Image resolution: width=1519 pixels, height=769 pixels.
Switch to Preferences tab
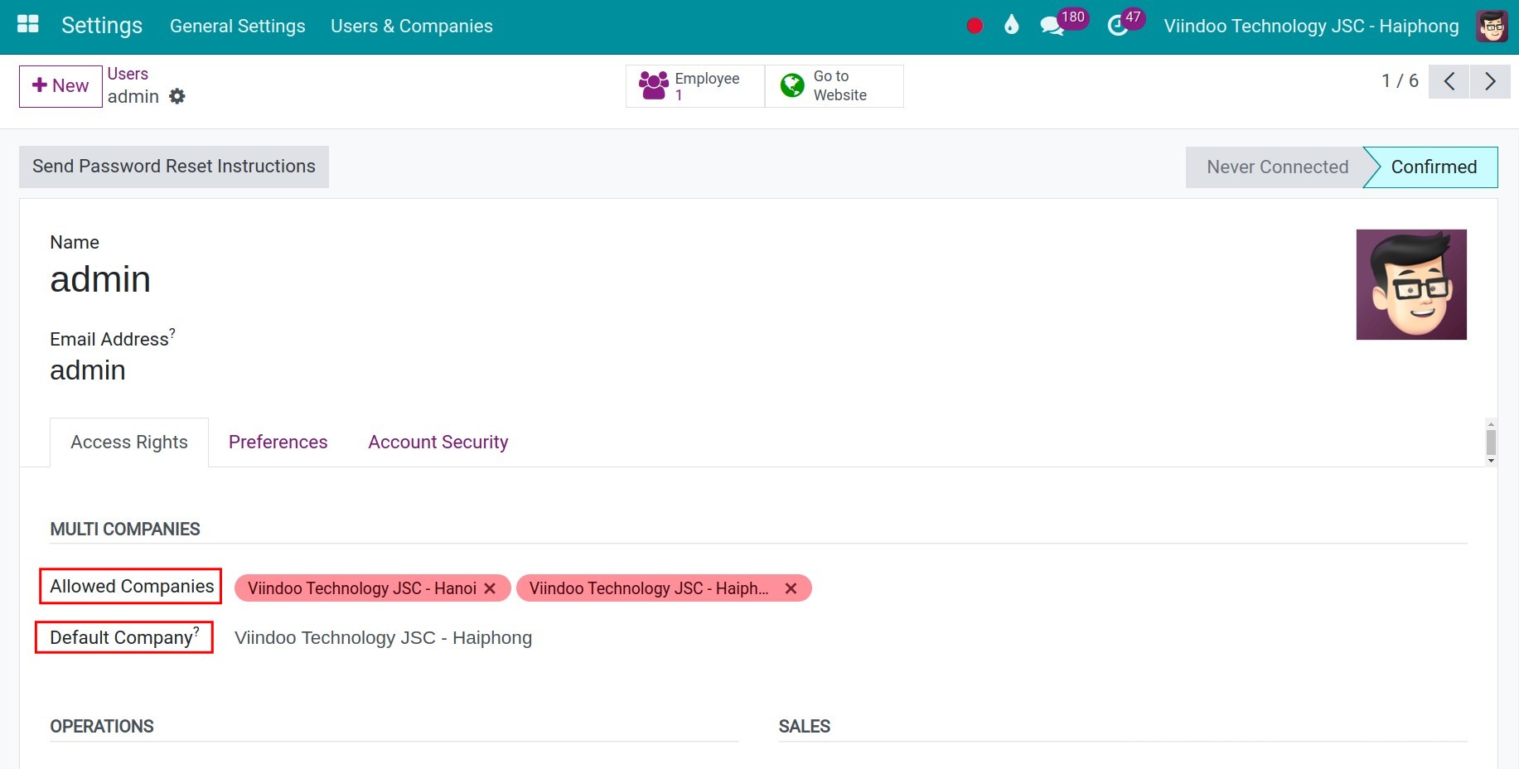click(278, 443)
